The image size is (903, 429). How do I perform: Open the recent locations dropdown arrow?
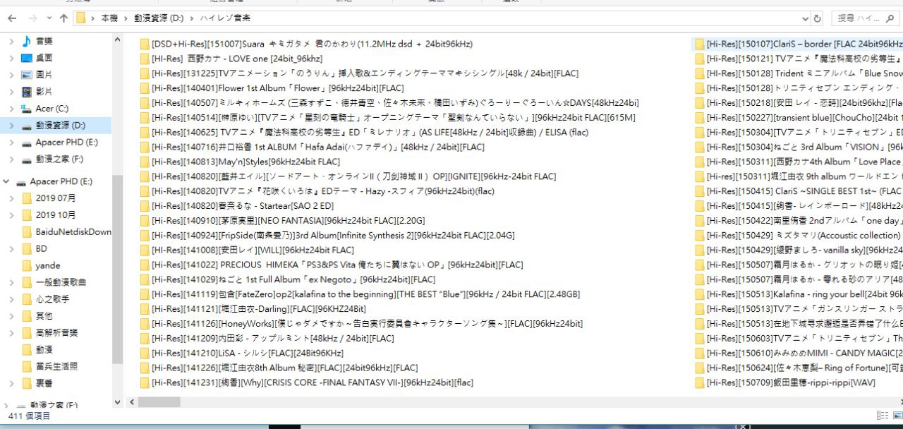pyautogui.click(x=50, y=18)
